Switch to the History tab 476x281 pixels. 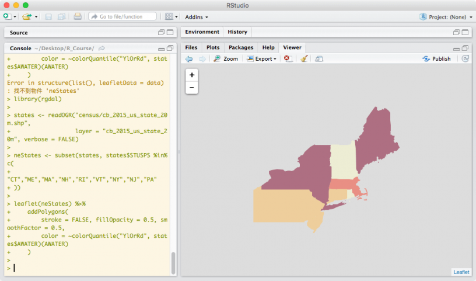tap(237, 32)
